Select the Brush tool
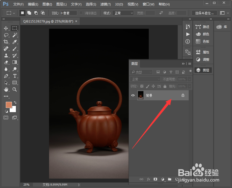 [x=15, y=49]
